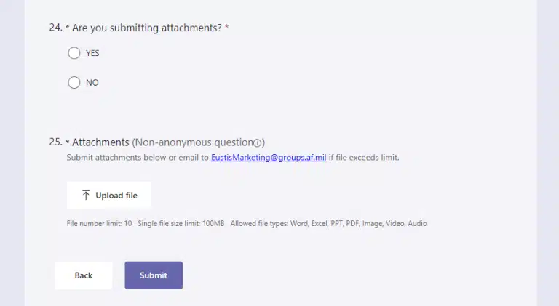The image size is (559, 306).
Task: Click the "Attachments" question heading
Action: 100,142
